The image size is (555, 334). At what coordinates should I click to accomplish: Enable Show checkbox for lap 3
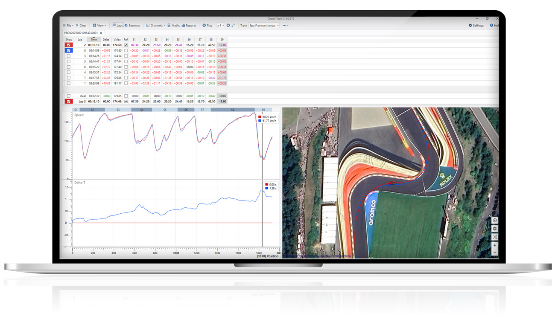coord(69,56)
